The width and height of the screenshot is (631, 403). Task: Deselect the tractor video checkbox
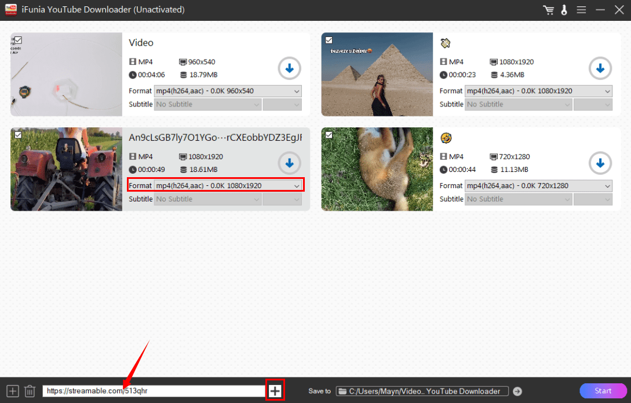tap(18, 134)
